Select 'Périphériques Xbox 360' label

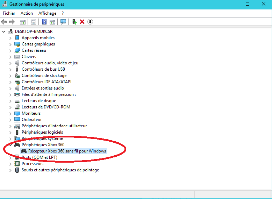(43, 145)
